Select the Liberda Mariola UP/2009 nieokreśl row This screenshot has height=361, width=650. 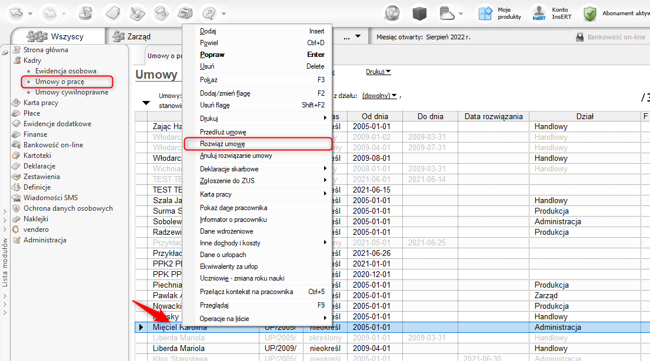(x=392, y=348)
